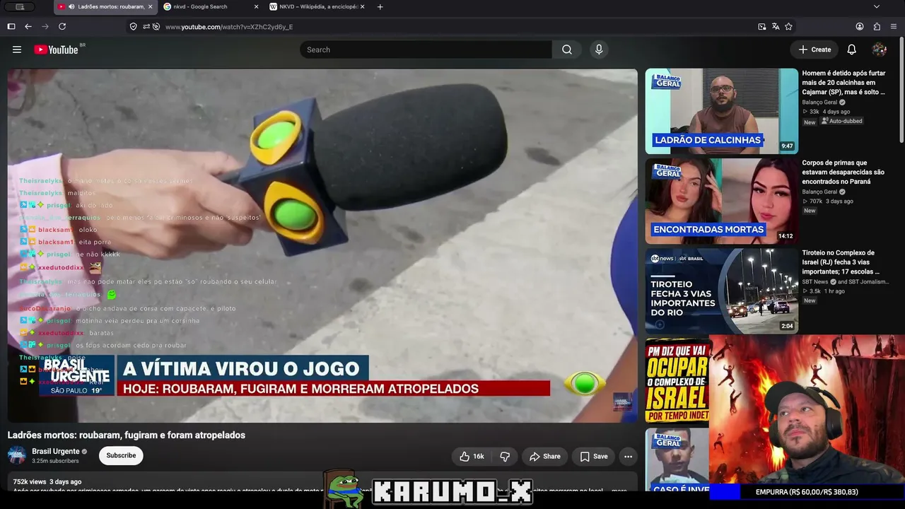List all open tabs dropdown
905x509 pixels.
(x=877, y=7)
